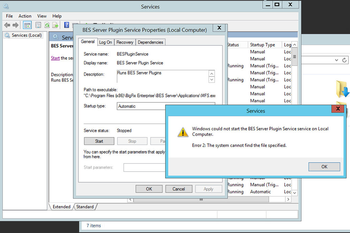Viewport: 350px width, 233px height.
Task: Switch to the Dependencies tab
Action: (x=150, y=42)
